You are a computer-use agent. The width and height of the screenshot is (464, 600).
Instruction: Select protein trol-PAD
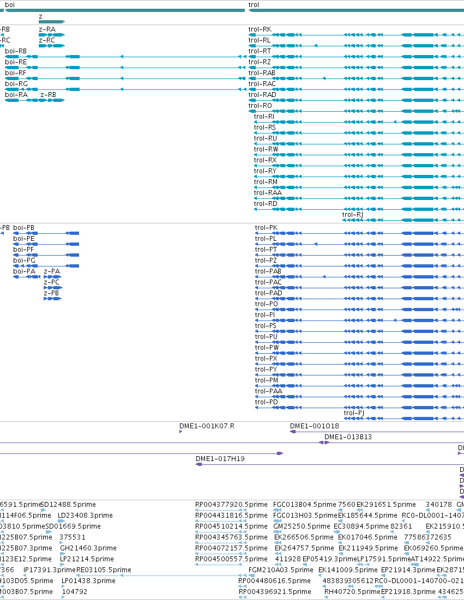359,299
